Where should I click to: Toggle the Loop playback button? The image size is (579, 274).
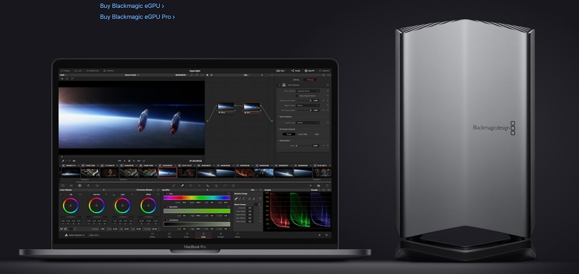[x=144, y=161]
